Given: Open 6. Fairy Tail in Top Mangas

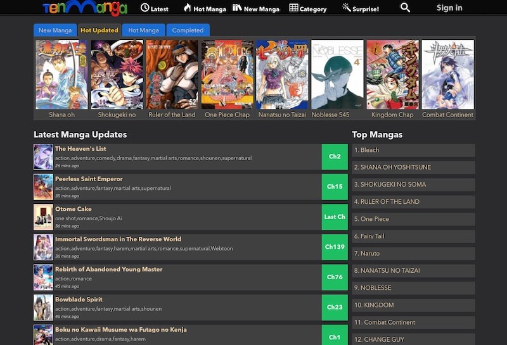Looking at the screenshot, I should coord(413,236).
